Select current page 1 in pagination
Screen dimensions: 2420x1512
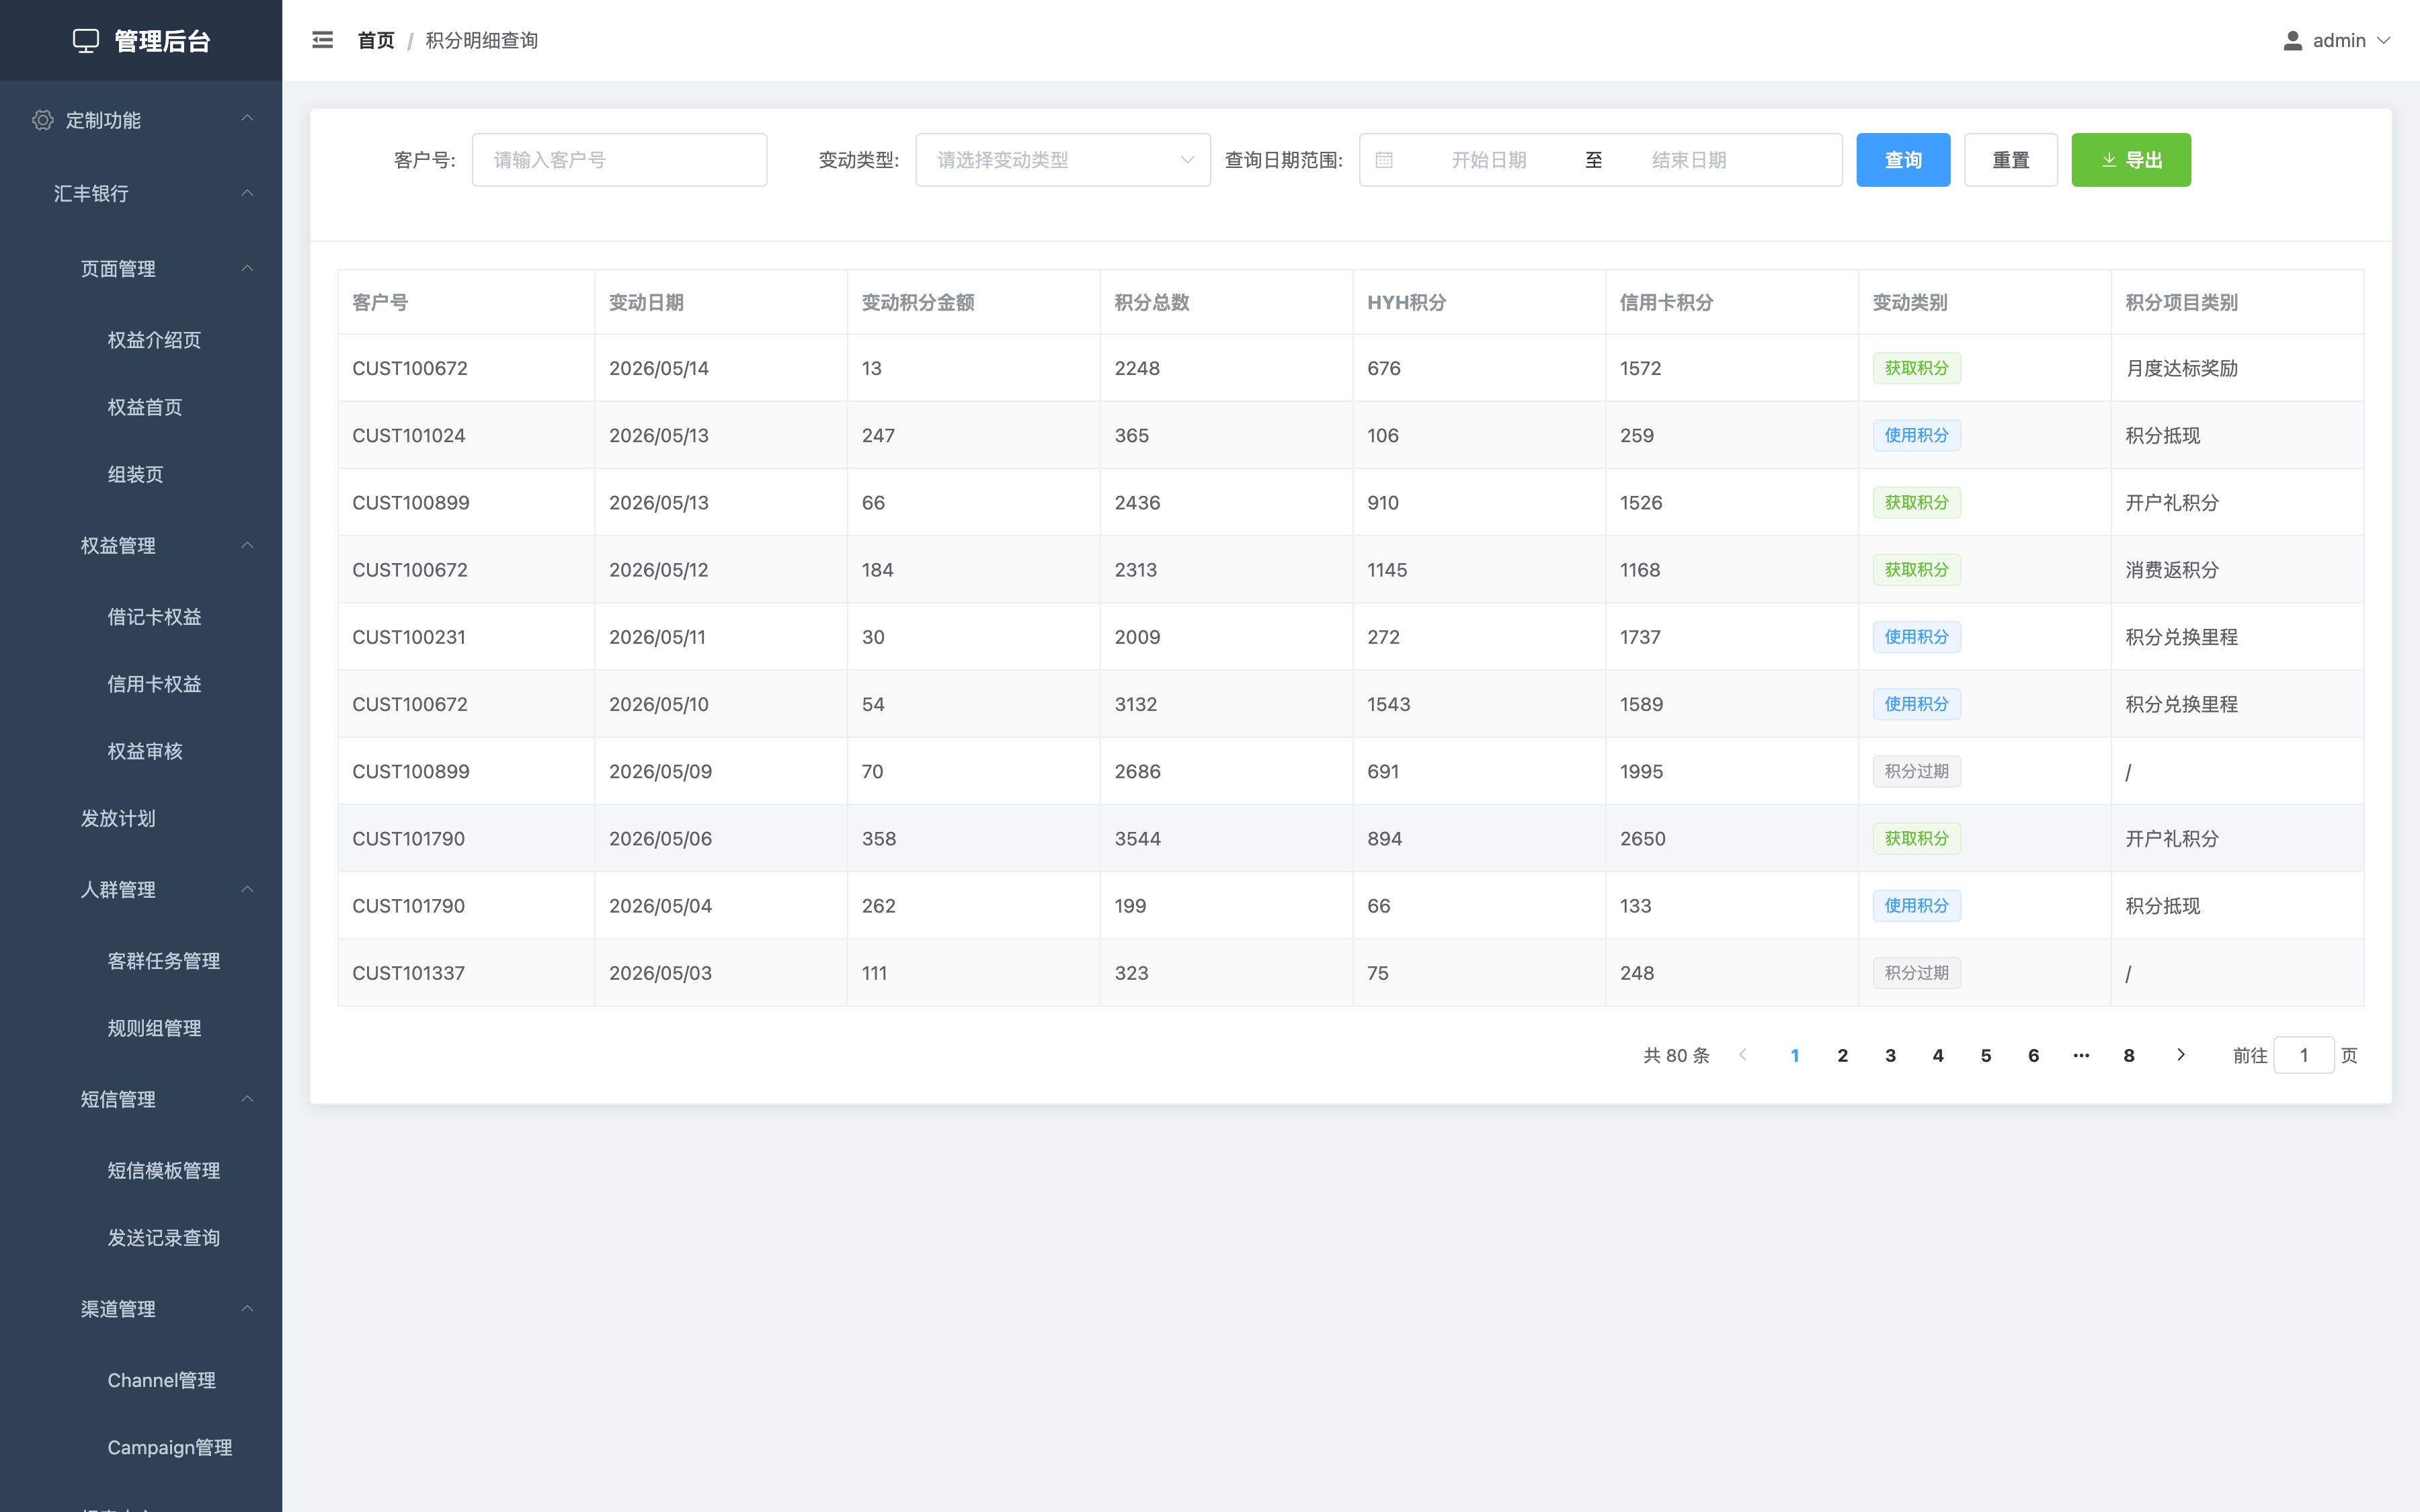point(1795,1055)
